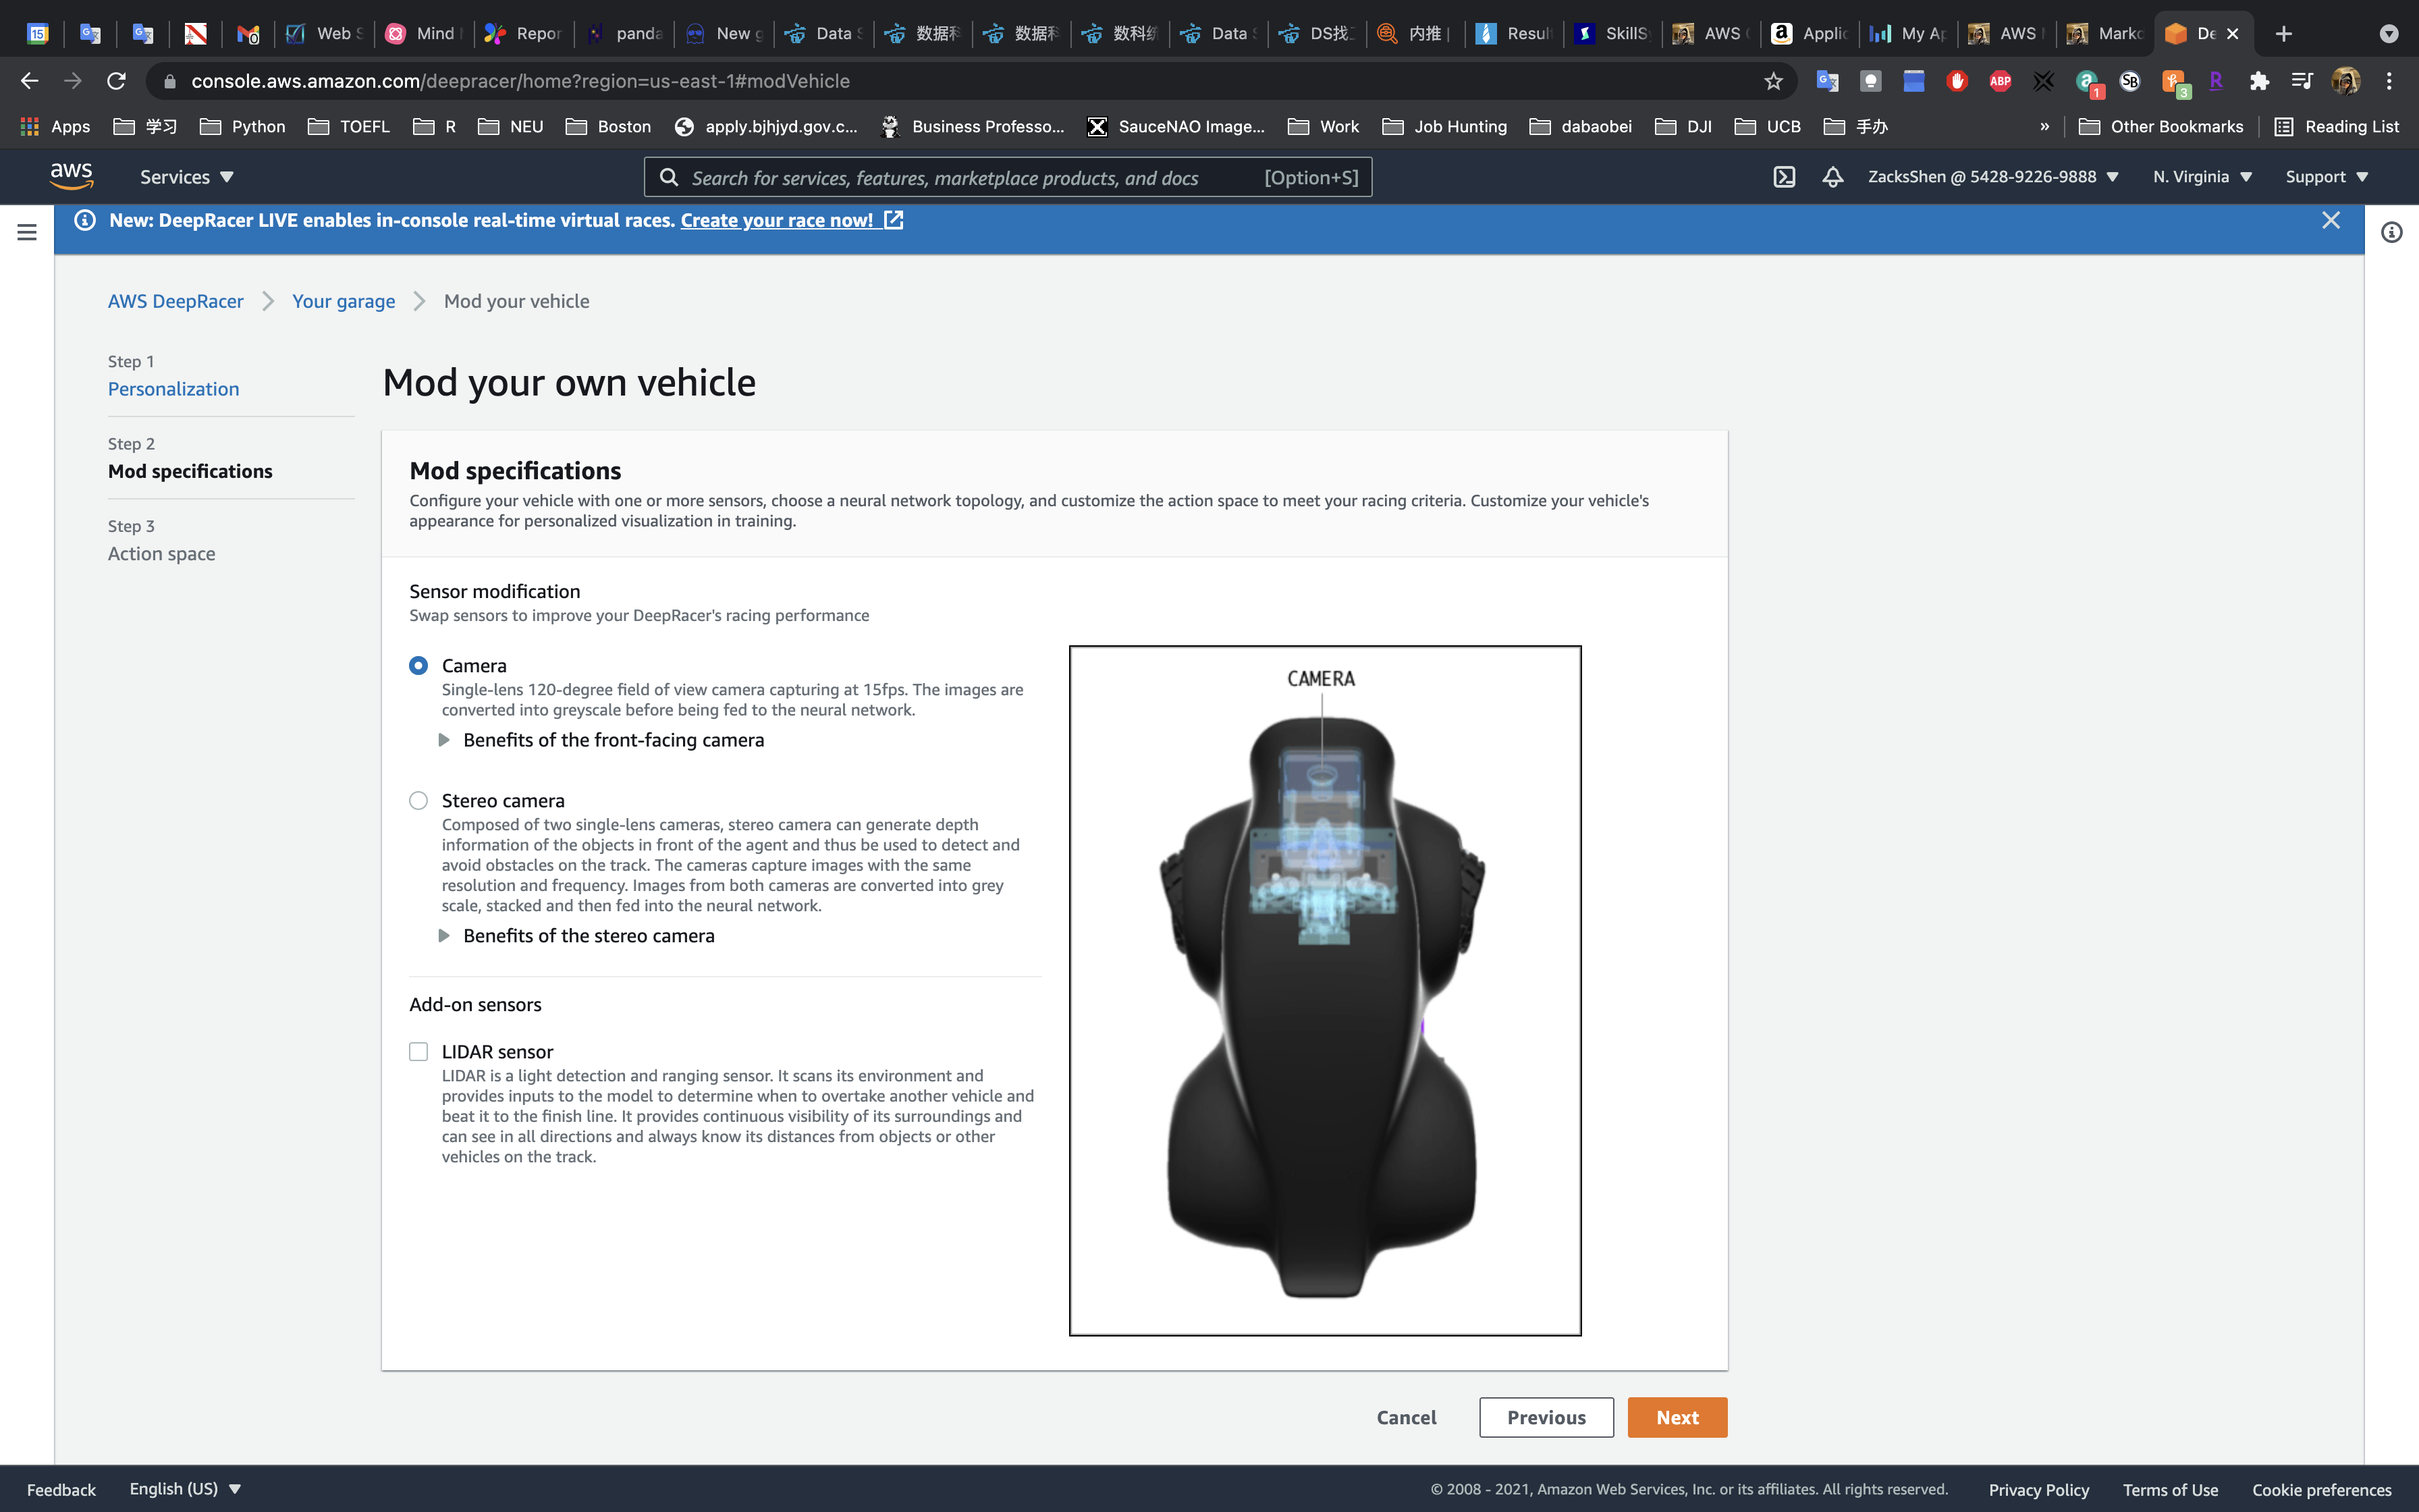2419x1512 pixels.
Task: Open the left hamburger navigation menu
Action: point(27,232)
